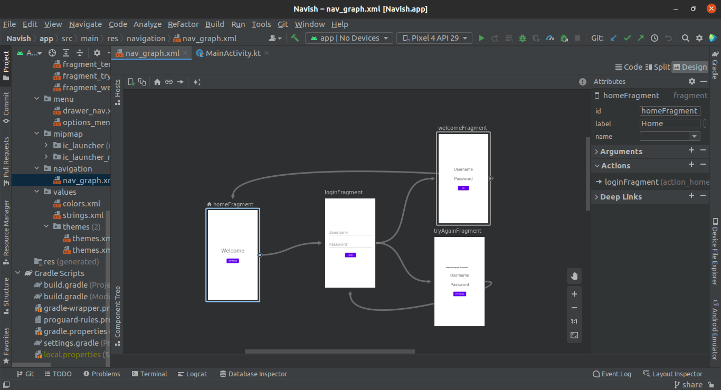The height and width of the screenshot is (390, 721).
Task: Open the name attribute dropdown
Action: pos(695,136)
